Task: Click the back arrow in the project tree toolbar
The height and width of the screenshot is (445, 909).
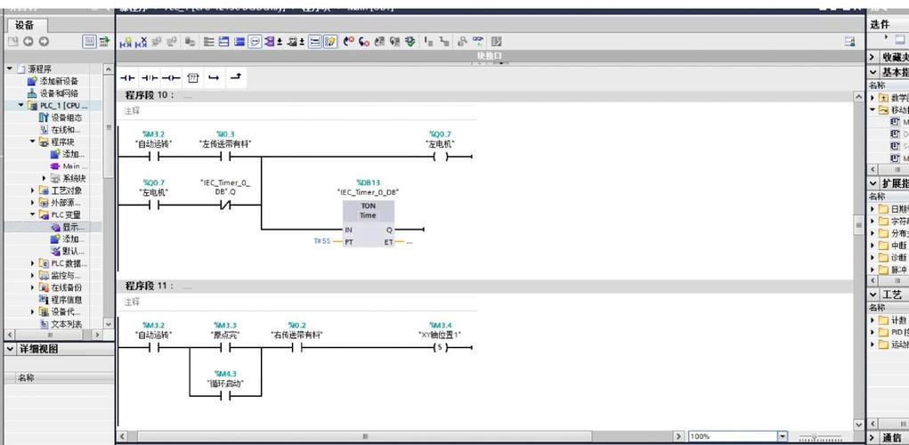Action: click(28, 42)
